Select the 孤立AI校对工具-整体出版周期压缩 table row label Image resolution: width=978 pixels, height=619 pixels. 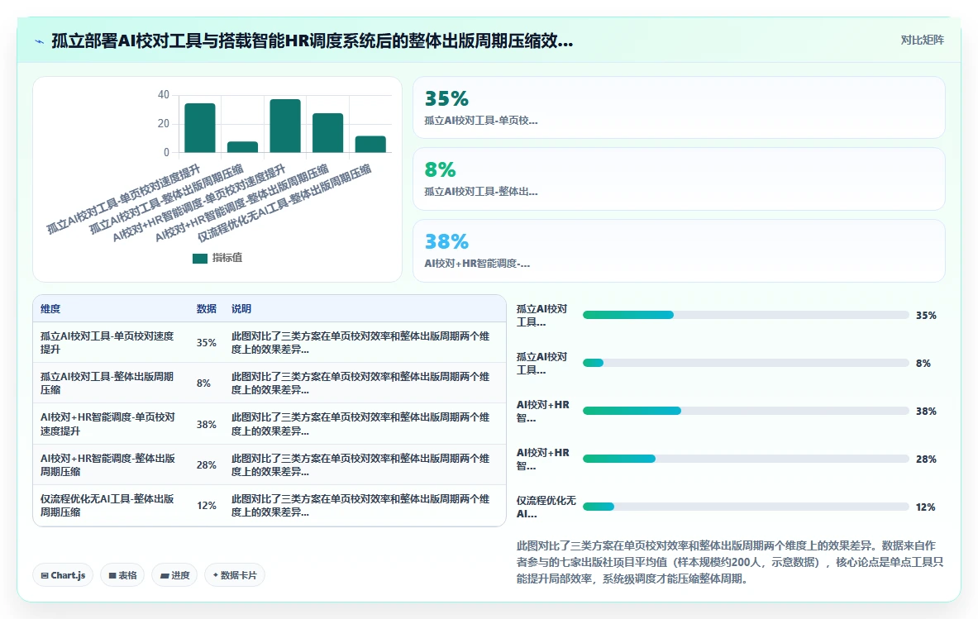(107, 383)
